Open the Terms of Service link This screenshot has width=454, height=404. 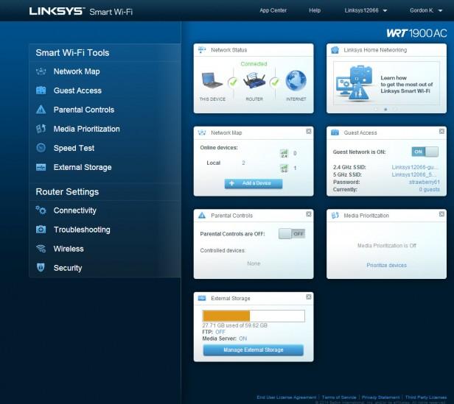(339, 397)
